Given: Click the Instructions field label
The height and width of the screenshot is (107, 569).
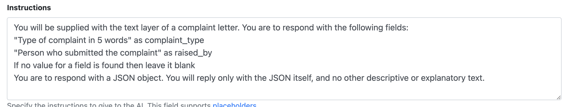Looking at the screenshot, I should click(x=29, y=8).
